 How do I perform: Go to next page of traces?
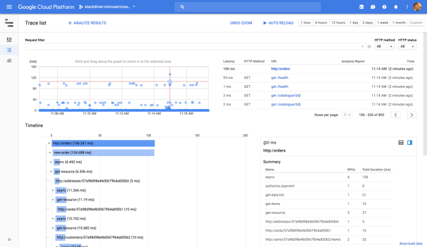pyautogui.click(x=412, y=115)
